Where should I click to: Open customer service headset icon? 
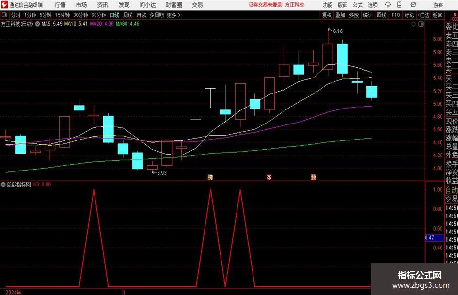click(388, 5)
